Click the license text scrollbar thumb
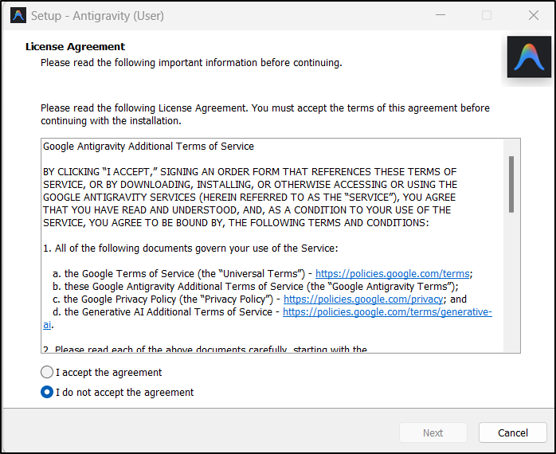Viewport: 556px width, 454px height. coord(511,183)
